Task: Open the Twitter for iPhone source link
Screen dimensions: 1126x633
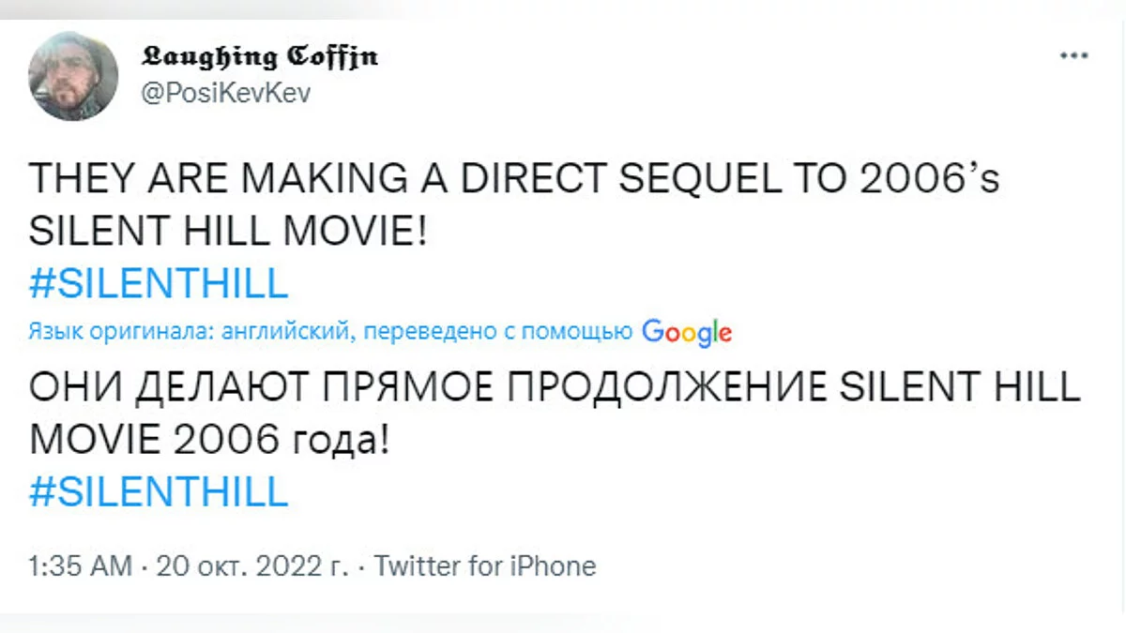Action: [485, 566]
